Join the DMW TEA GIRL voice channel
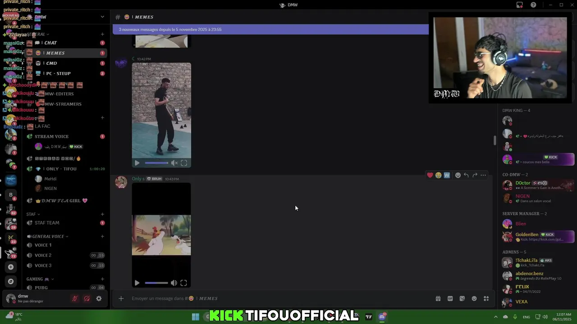The width and height of the screenshot is (577, 324). [x=66, y=201]
